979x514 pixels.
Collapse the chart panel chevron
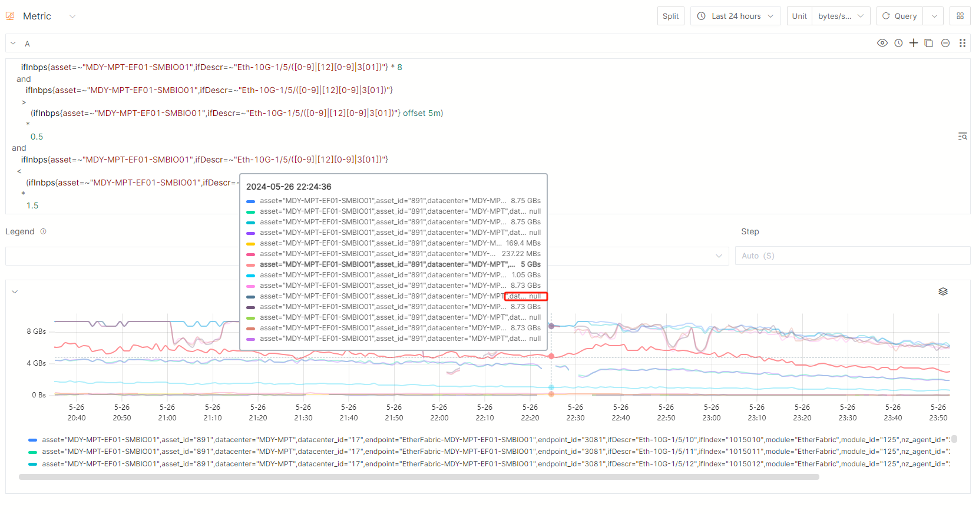tap(15, 291)
